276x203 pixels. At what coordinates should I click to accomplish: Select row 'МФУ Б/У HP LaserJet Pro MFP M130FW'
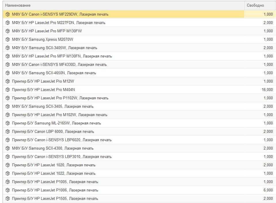[139, 31]
